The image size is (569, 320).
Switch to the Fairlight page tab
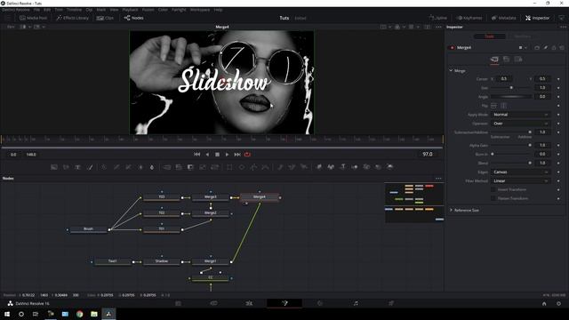(x=356, y=303)
